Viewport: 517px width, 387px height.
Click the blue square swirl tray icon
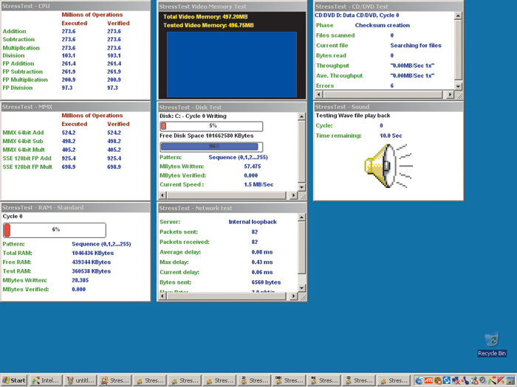[447, 380]
